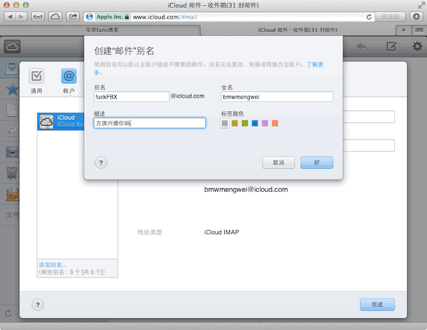Go back with Safari back arrow

coord(10,17)
